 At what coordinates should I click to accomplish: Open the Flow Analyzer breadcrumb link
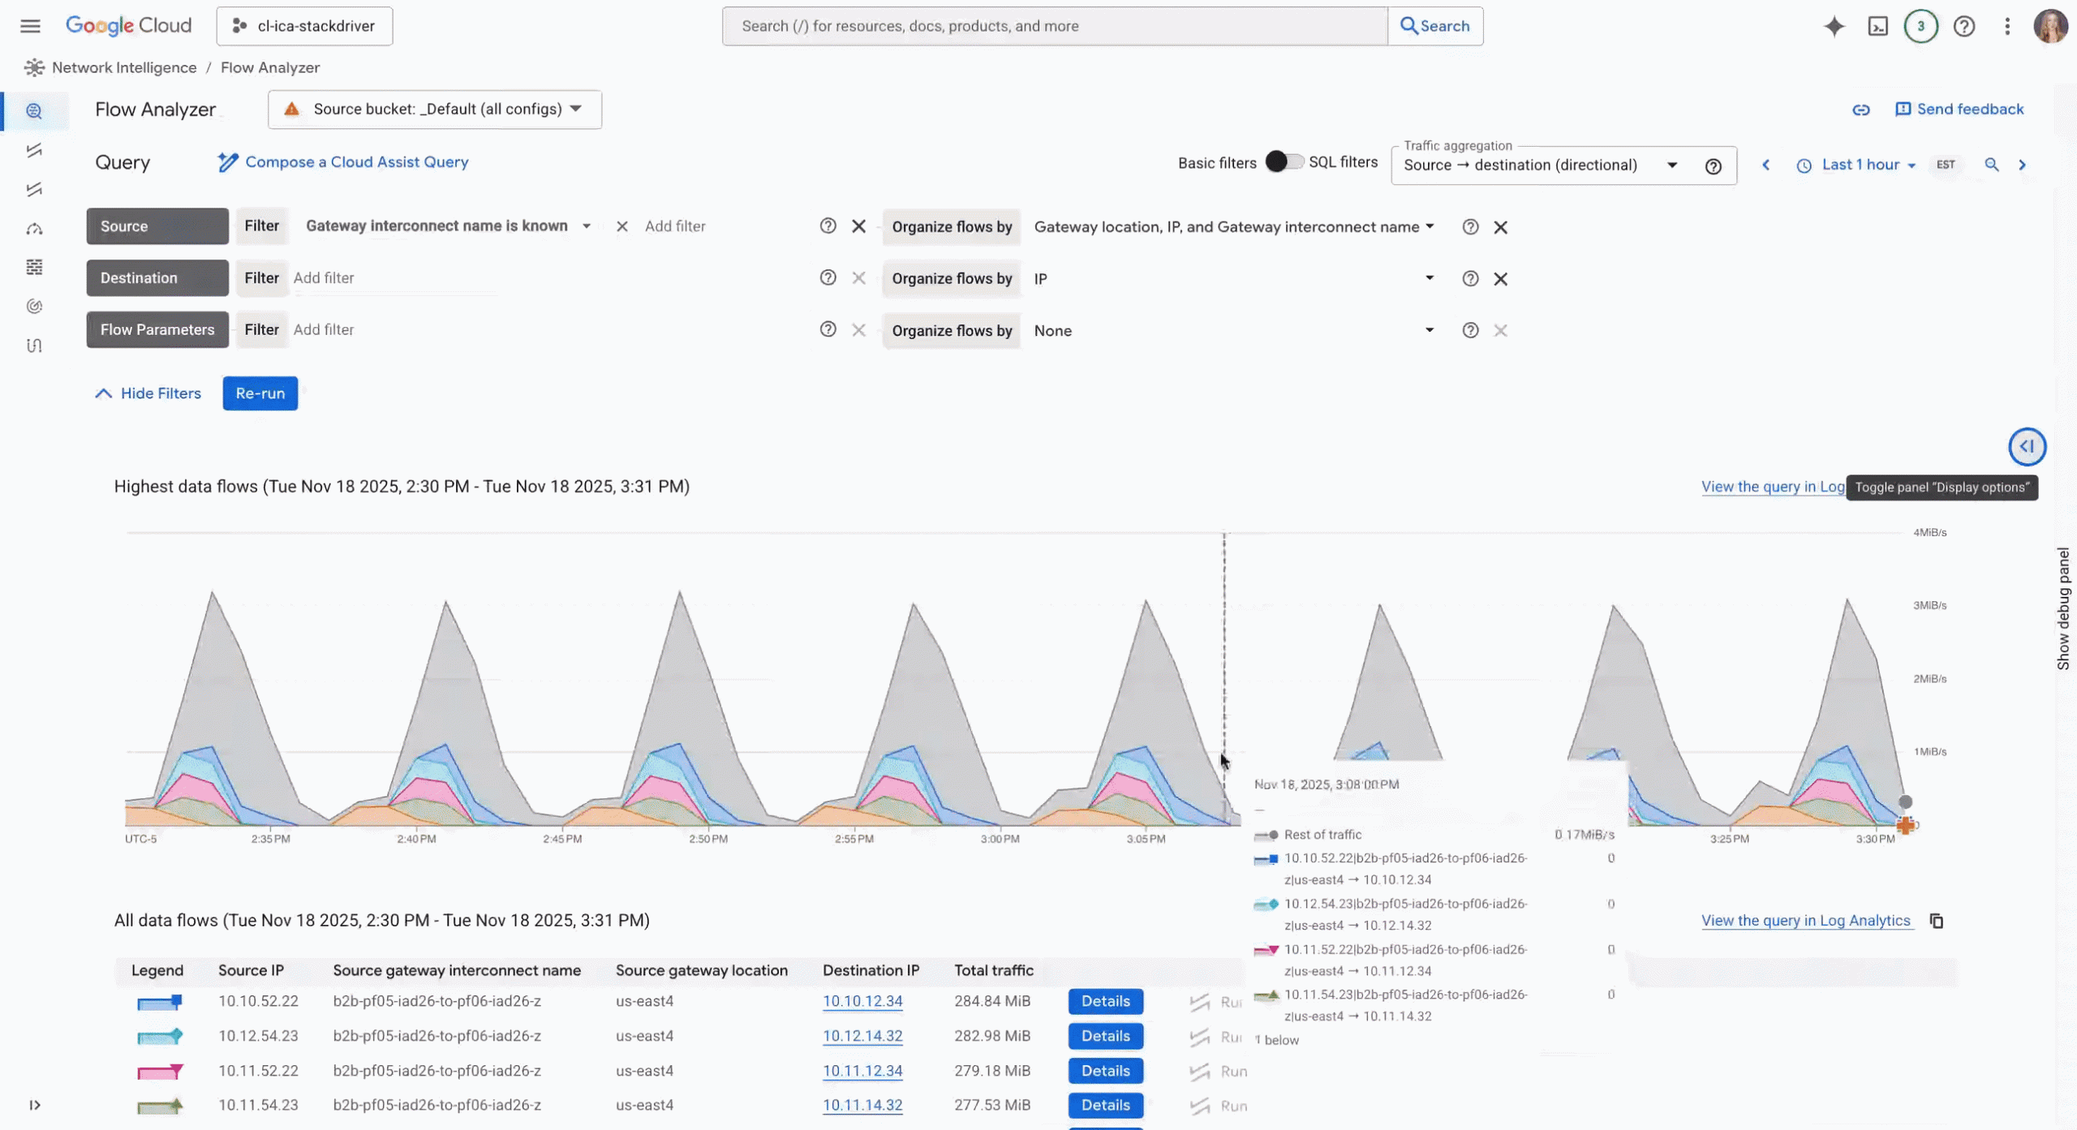click(x=270, y=67)
